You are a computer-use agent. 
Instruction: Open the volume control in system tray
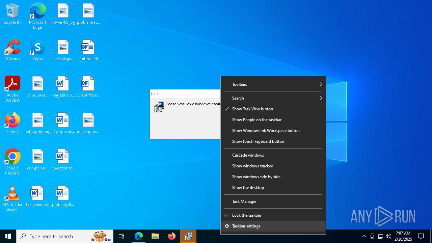388,236
